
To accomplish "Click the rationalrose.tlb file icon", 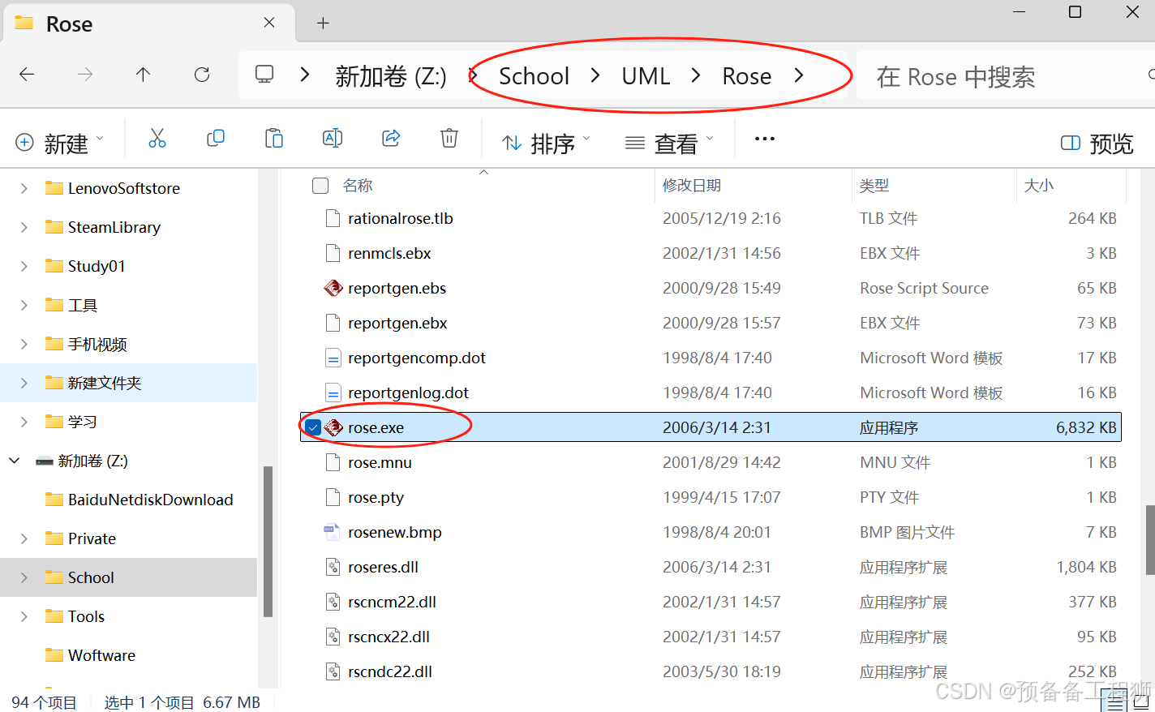I will (x=333, y=218).
